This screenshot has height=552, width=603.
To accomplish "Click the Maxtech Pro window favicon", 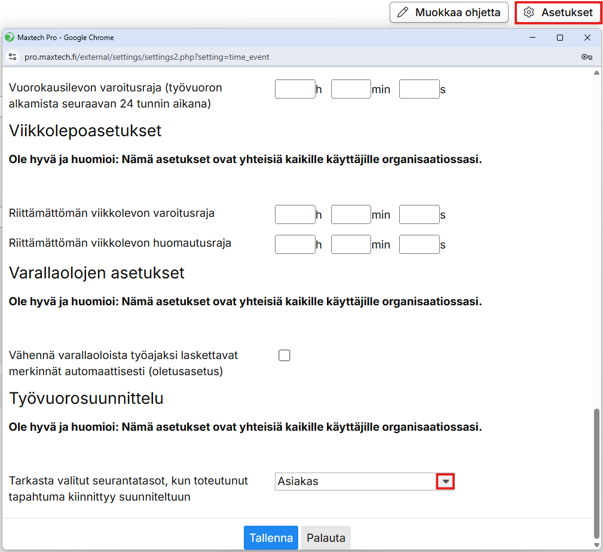I will tap(9, 38).
